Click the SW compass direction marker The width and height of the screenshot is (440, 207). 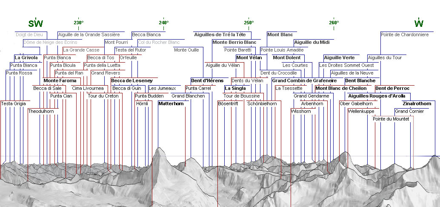coord(36,23)
